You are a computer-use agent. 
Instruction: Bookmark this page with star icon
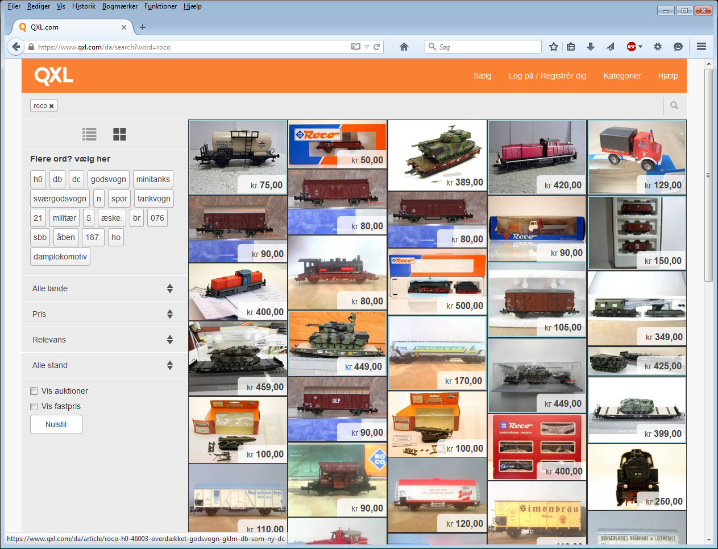pos(554,47)
